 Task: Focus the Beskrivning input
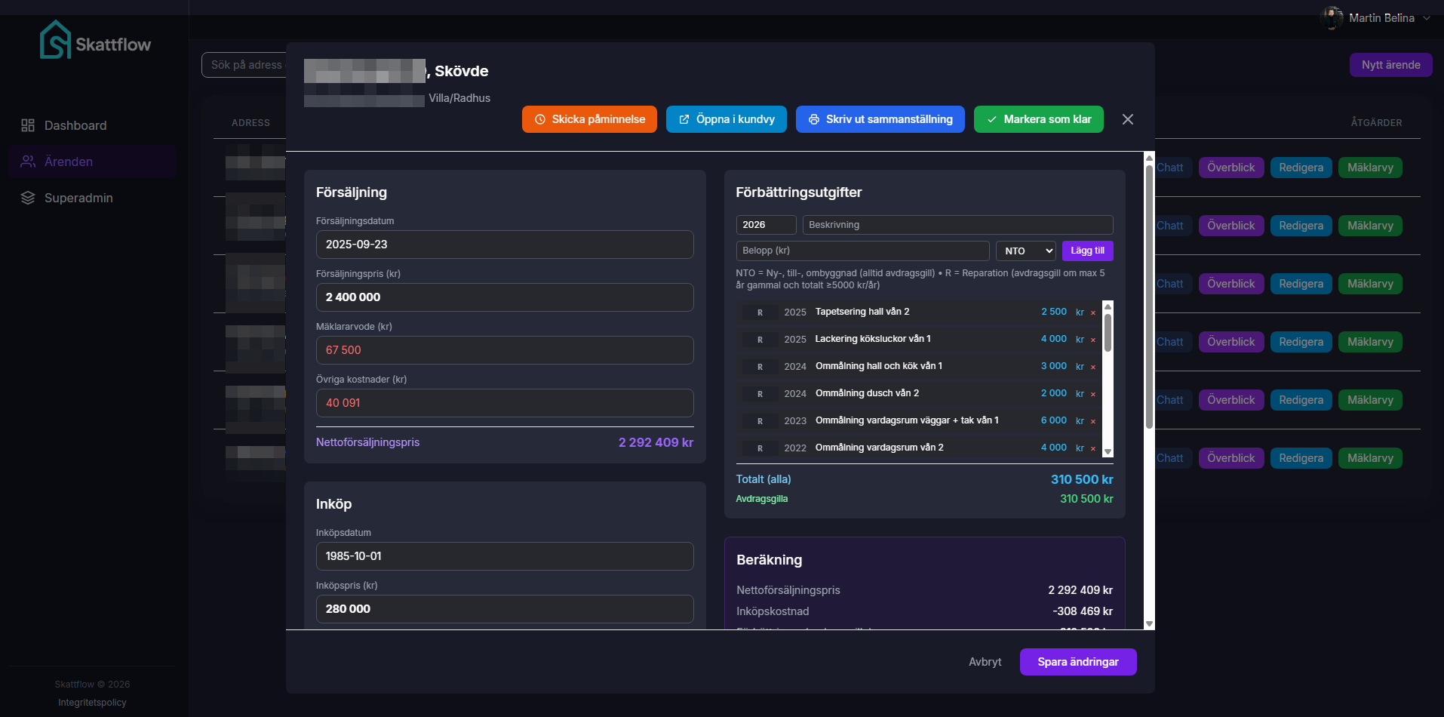[x=957, y=225]
